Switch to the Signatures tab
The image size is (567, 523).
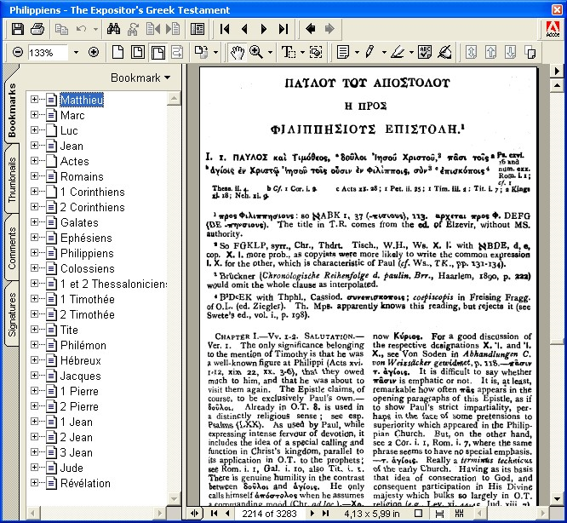click(x=12, y=314)
